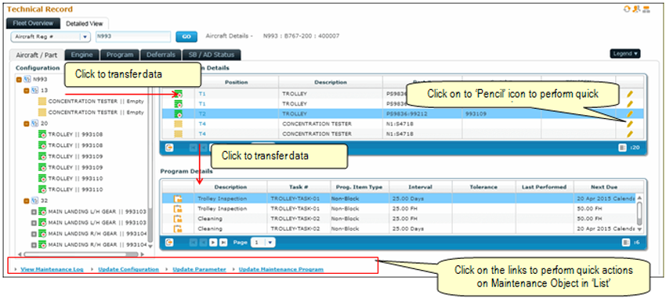Click the user icon at top right
This screenshot has height=302, width=666.
tap(636, 9)
